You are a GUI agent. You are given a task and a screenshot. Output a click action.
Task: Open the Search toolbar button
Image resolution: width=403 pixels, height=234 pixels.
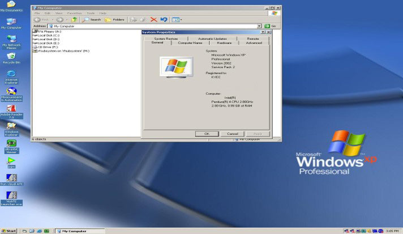92,19
